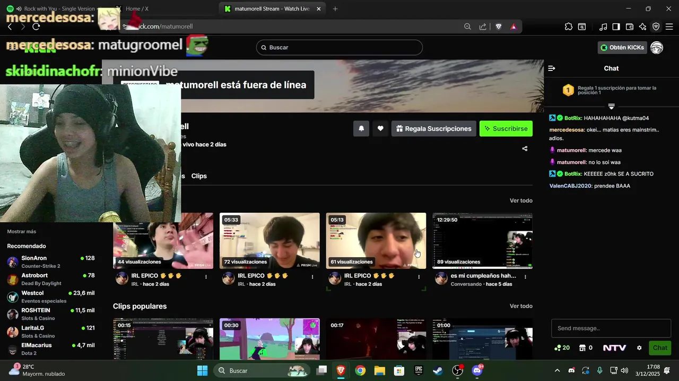Open Windows Start menu
The width and height of the screenshot is (679, 381).
(202, 370)
